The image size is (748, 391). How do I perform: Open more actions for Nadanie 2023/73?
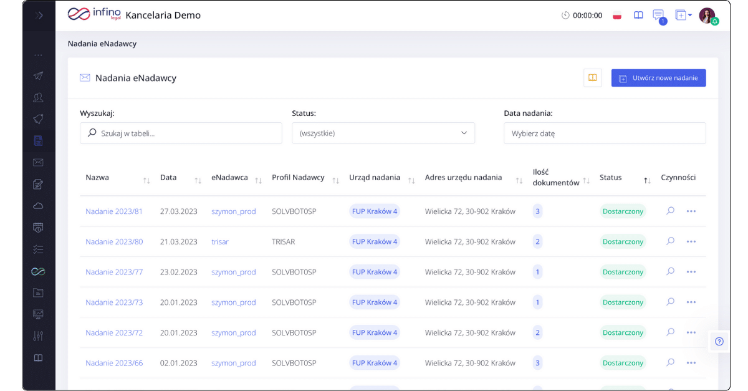pos(691,302)
